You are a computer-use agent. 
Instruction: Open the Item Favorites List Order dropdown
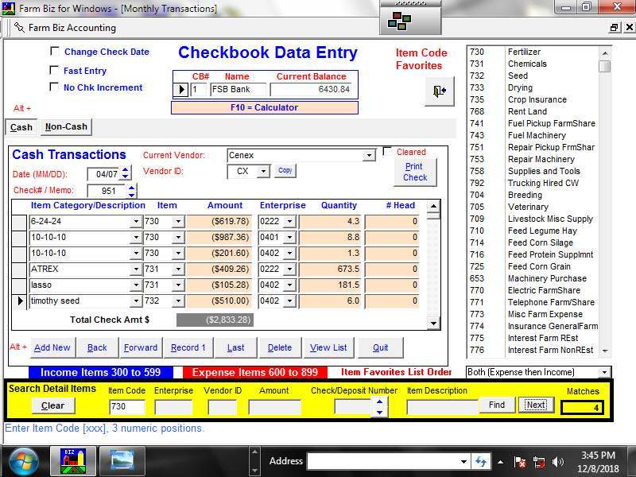604,372
